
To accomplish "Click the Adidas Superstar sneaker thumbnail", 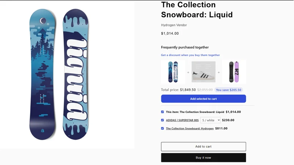I will 204,72.
